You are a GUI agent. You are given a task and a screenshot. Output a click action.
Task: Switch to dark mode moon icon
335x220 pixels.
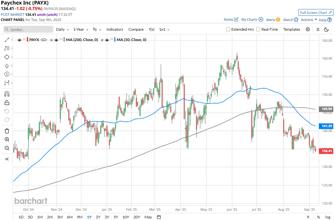coord(326,29)
